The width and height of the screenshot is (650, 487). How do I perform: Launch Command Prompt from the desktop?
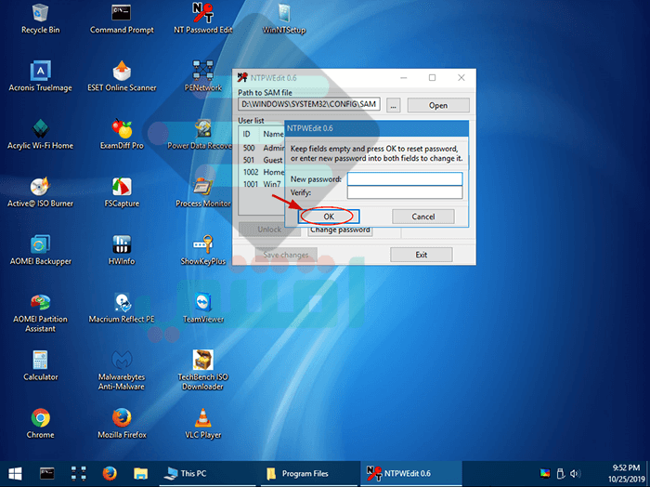tap(122, 20)
